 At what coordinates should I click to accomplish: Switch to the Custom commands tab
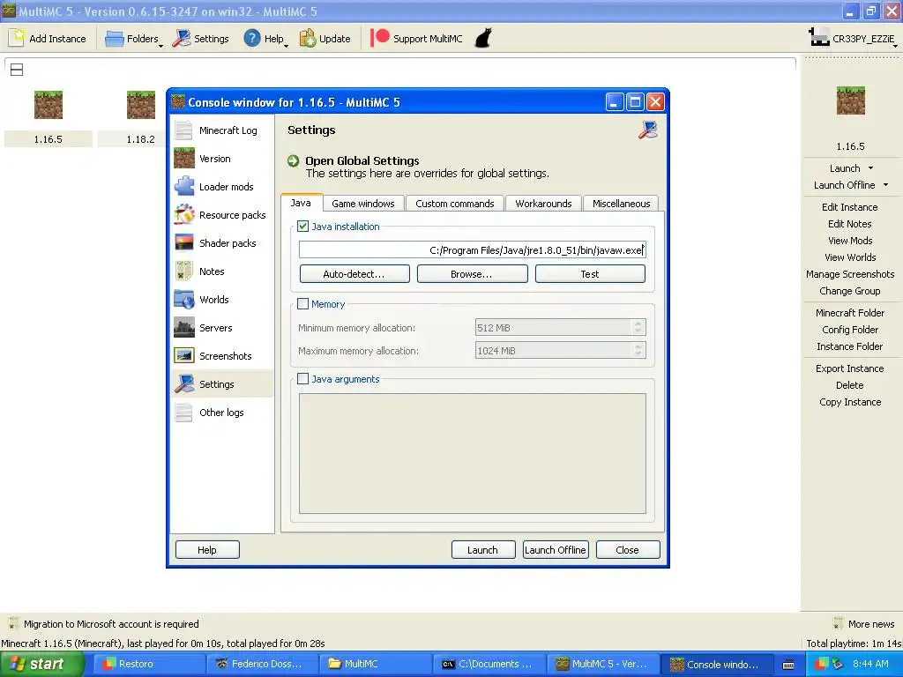point(455,204)
